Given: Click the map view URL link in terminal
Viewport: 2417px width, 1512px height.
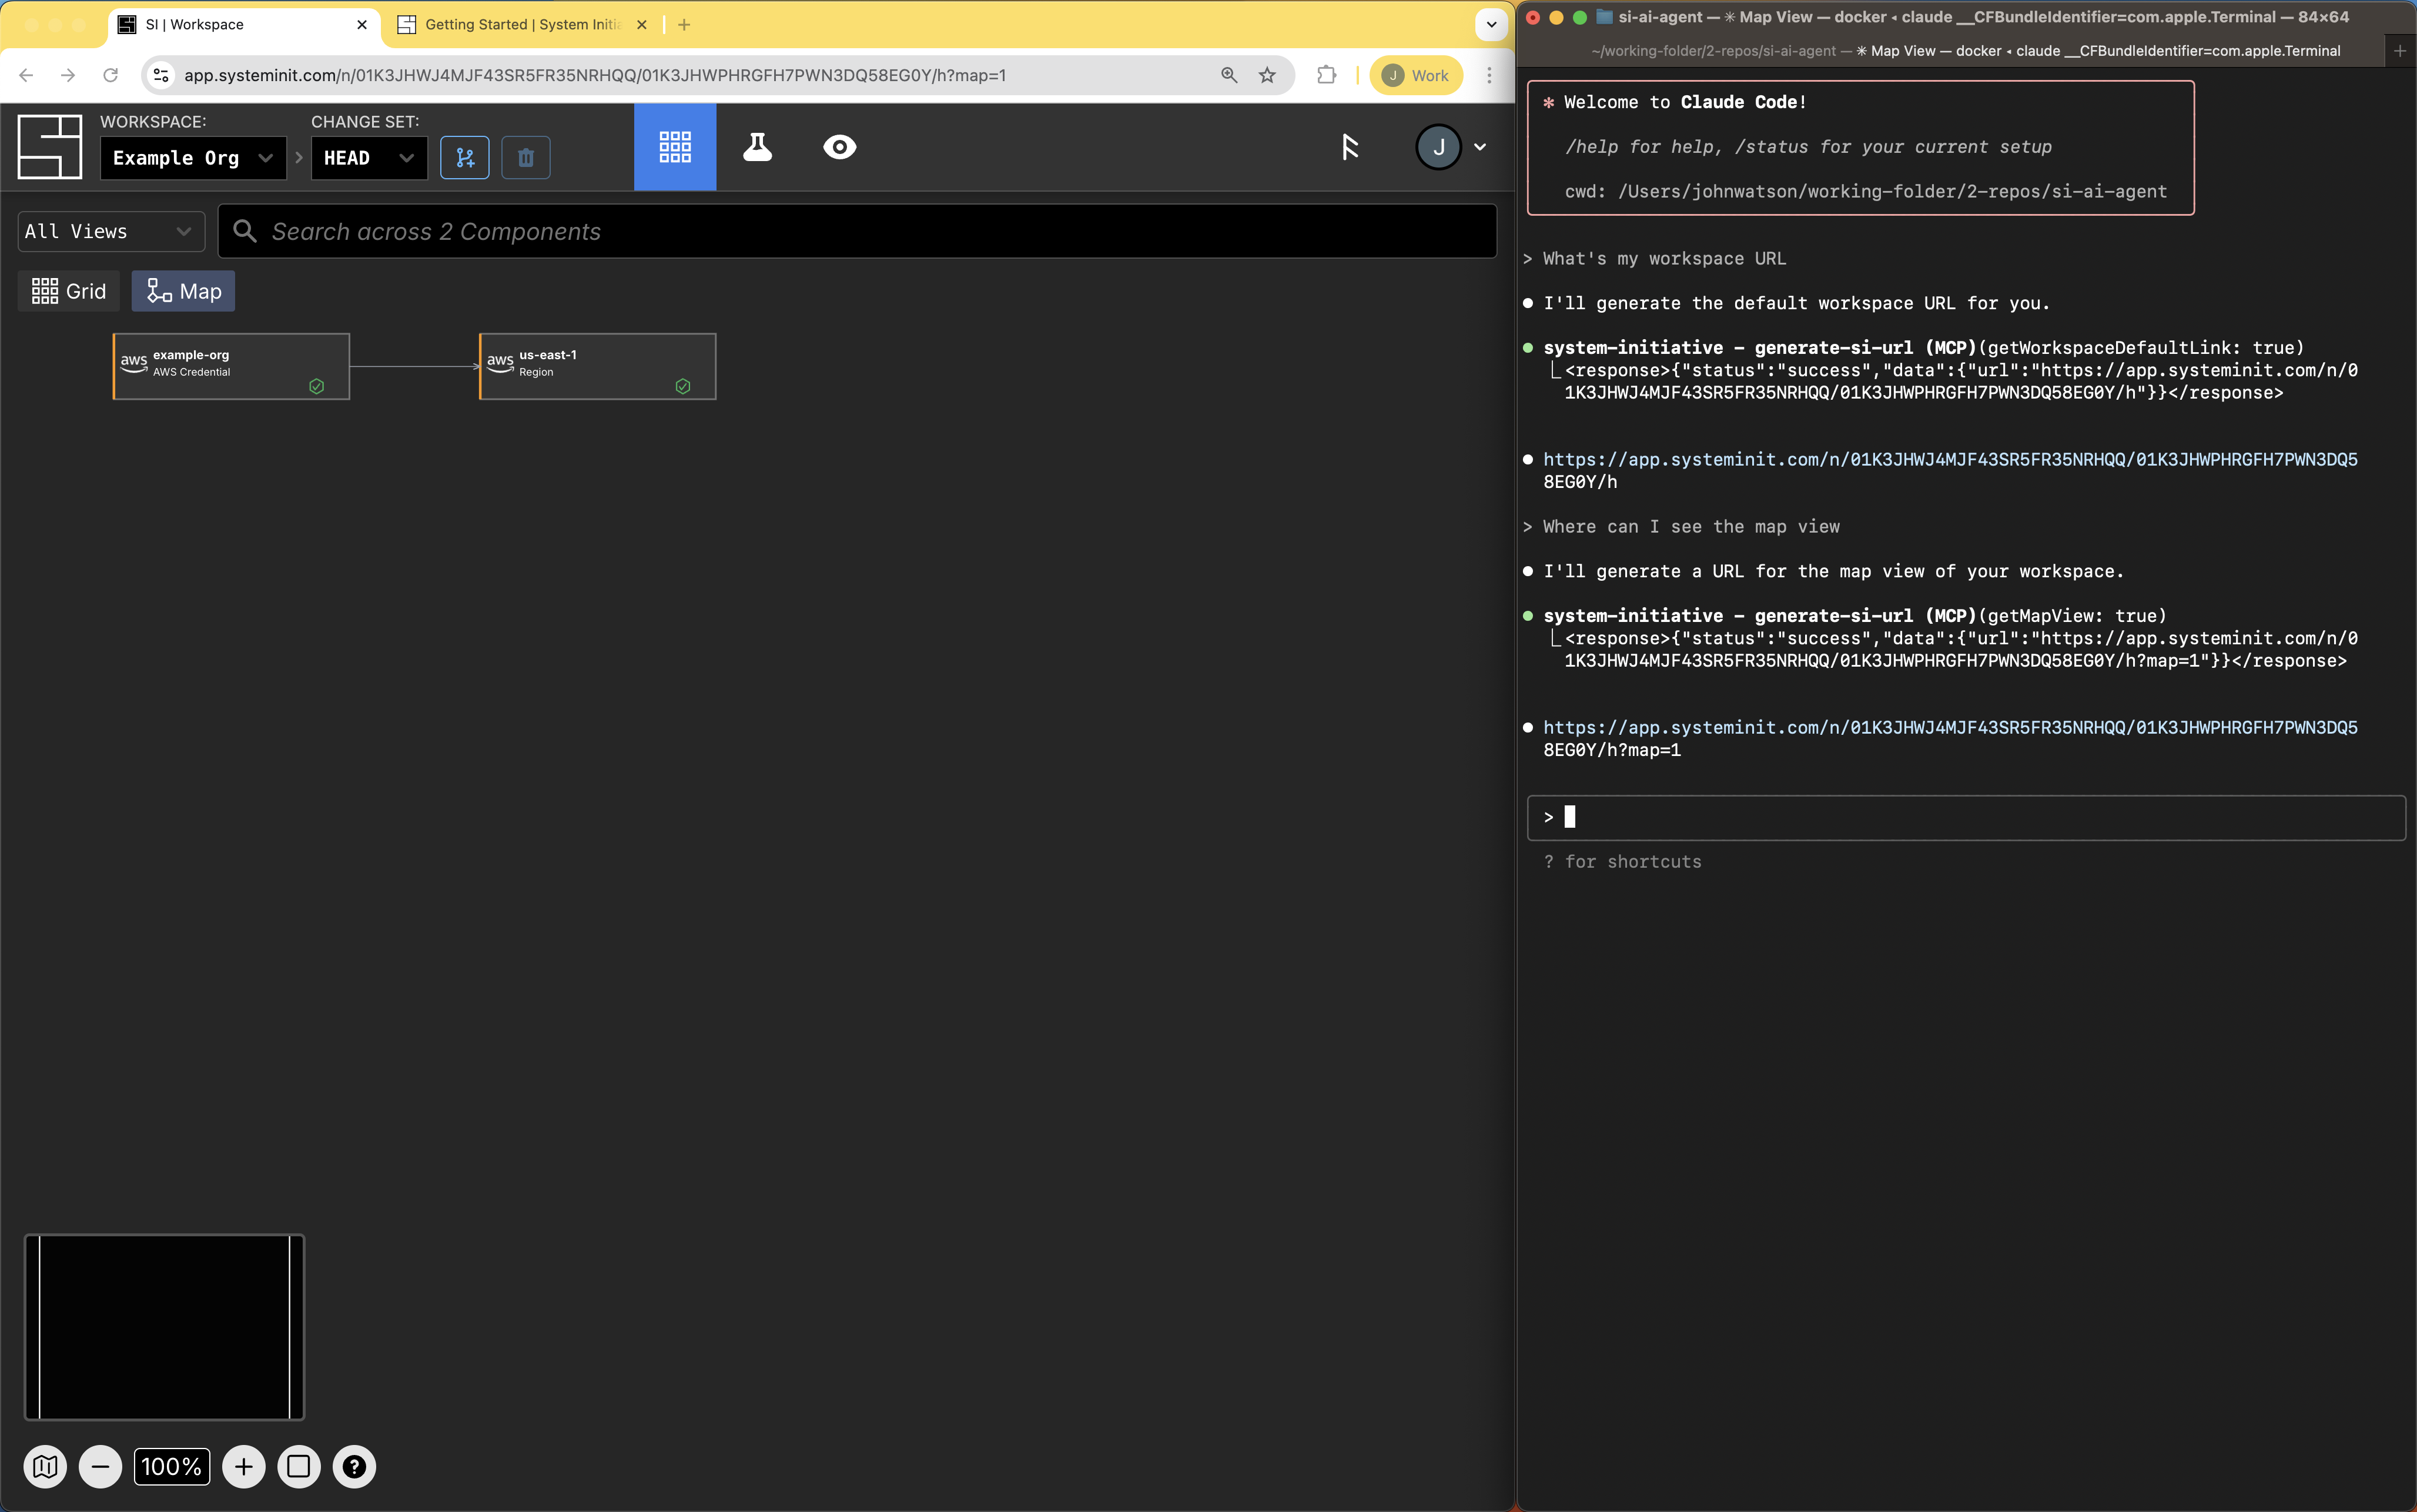Looking at the screenshot, I should point(1950,738).
